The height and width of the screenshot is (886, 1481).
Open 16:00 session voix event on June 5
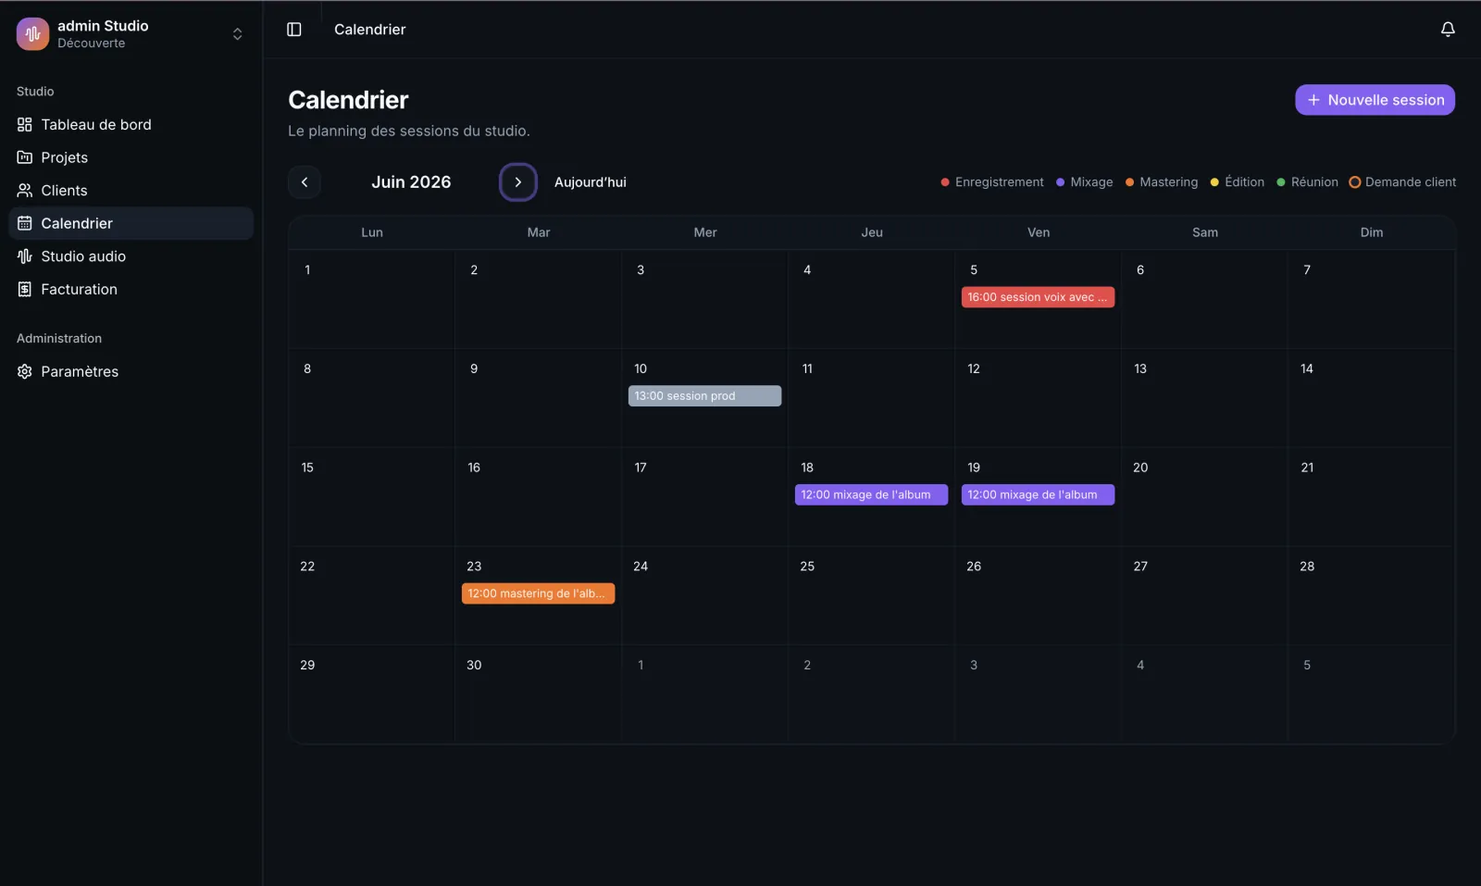tap(1038, 297)
